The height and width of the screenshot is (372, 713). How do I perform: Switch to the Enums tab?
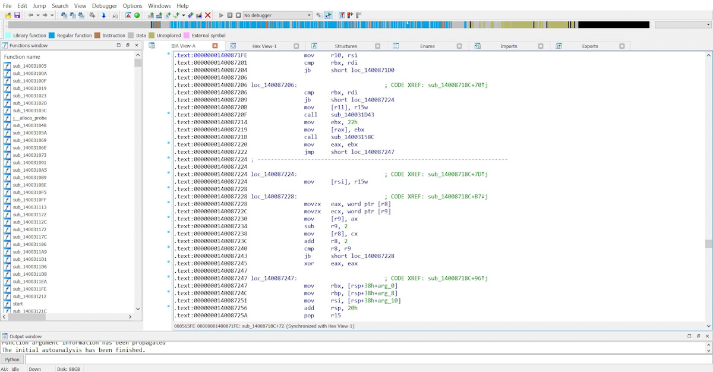tap(427, 46)
